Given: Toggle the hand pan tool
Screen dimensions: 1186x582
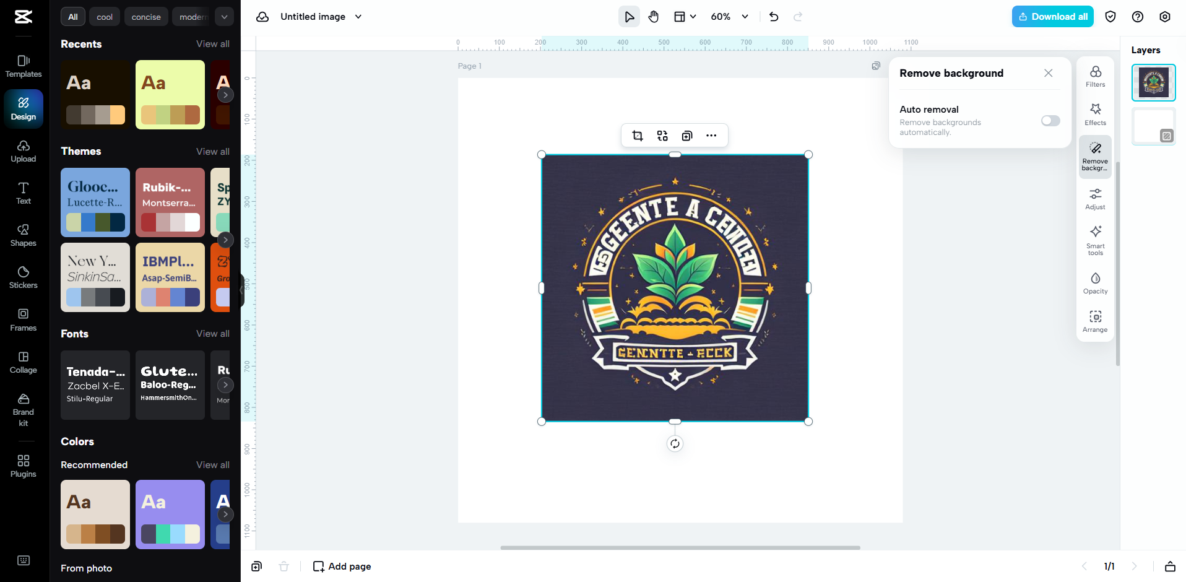Looking at the screenshot, I should (x=654, y=17).
